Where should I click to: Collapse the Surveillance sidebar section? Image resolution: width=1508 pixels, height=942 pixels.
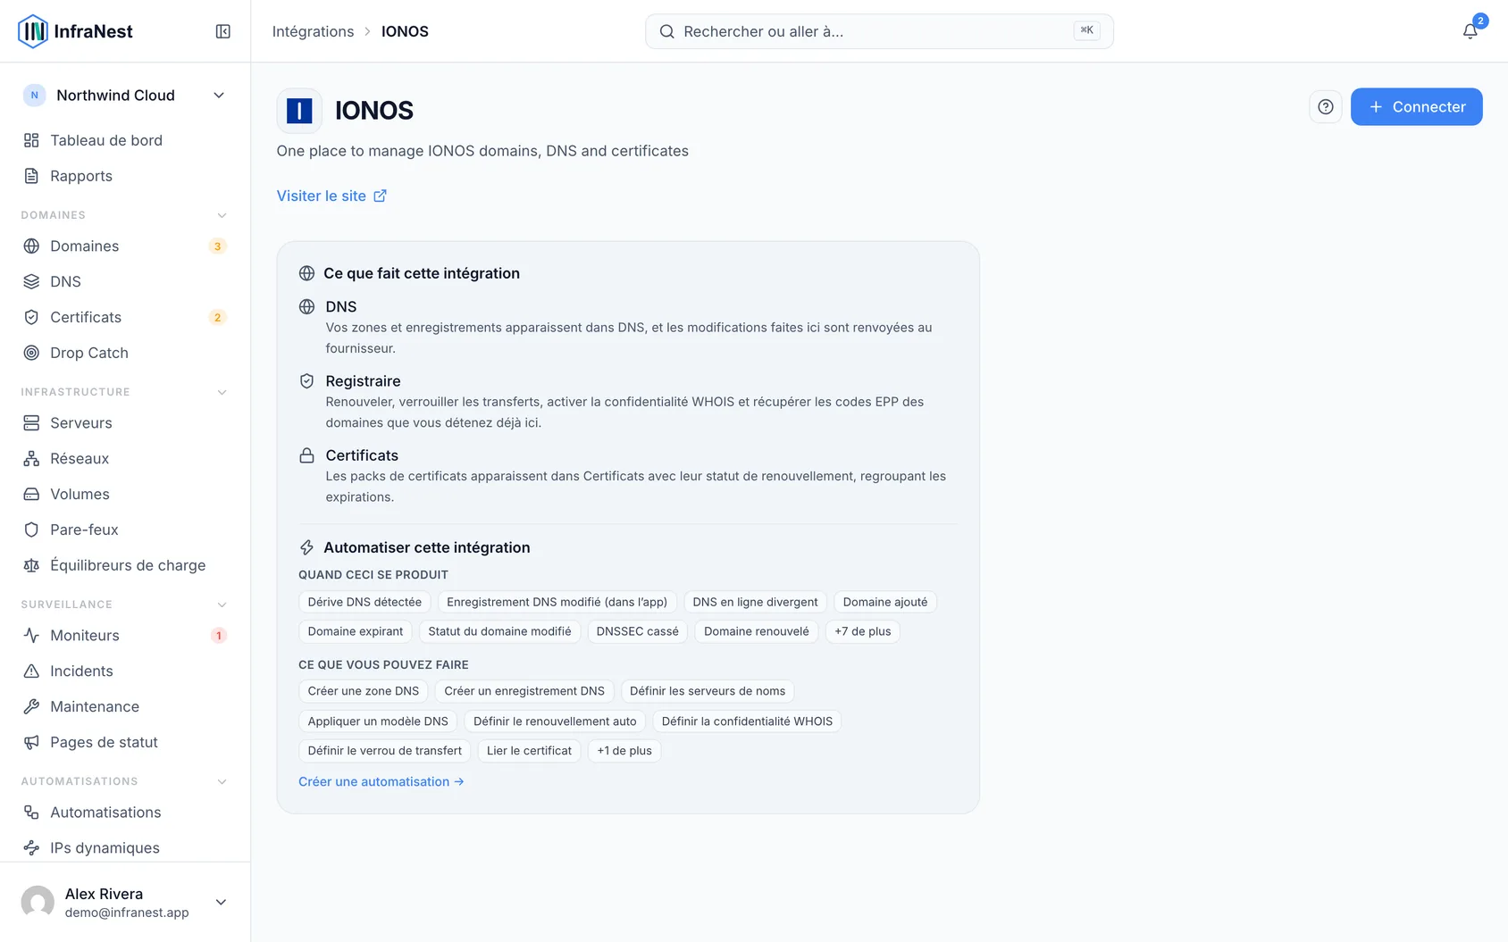pos(222,604)
